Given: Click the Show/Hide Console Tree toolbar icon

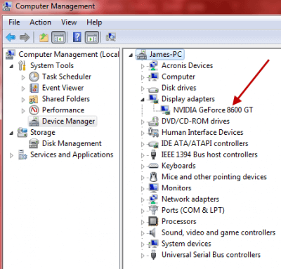Looking at the screenshot, I should pyautogui.click(x=58, y=37).
